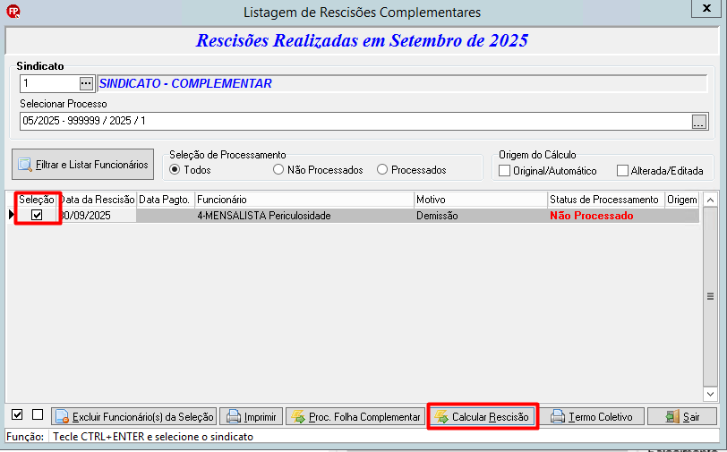Click the Origem column header
The width and height of the screenshot is (727, 452).
pyautogui.click(x=682, y=200)
